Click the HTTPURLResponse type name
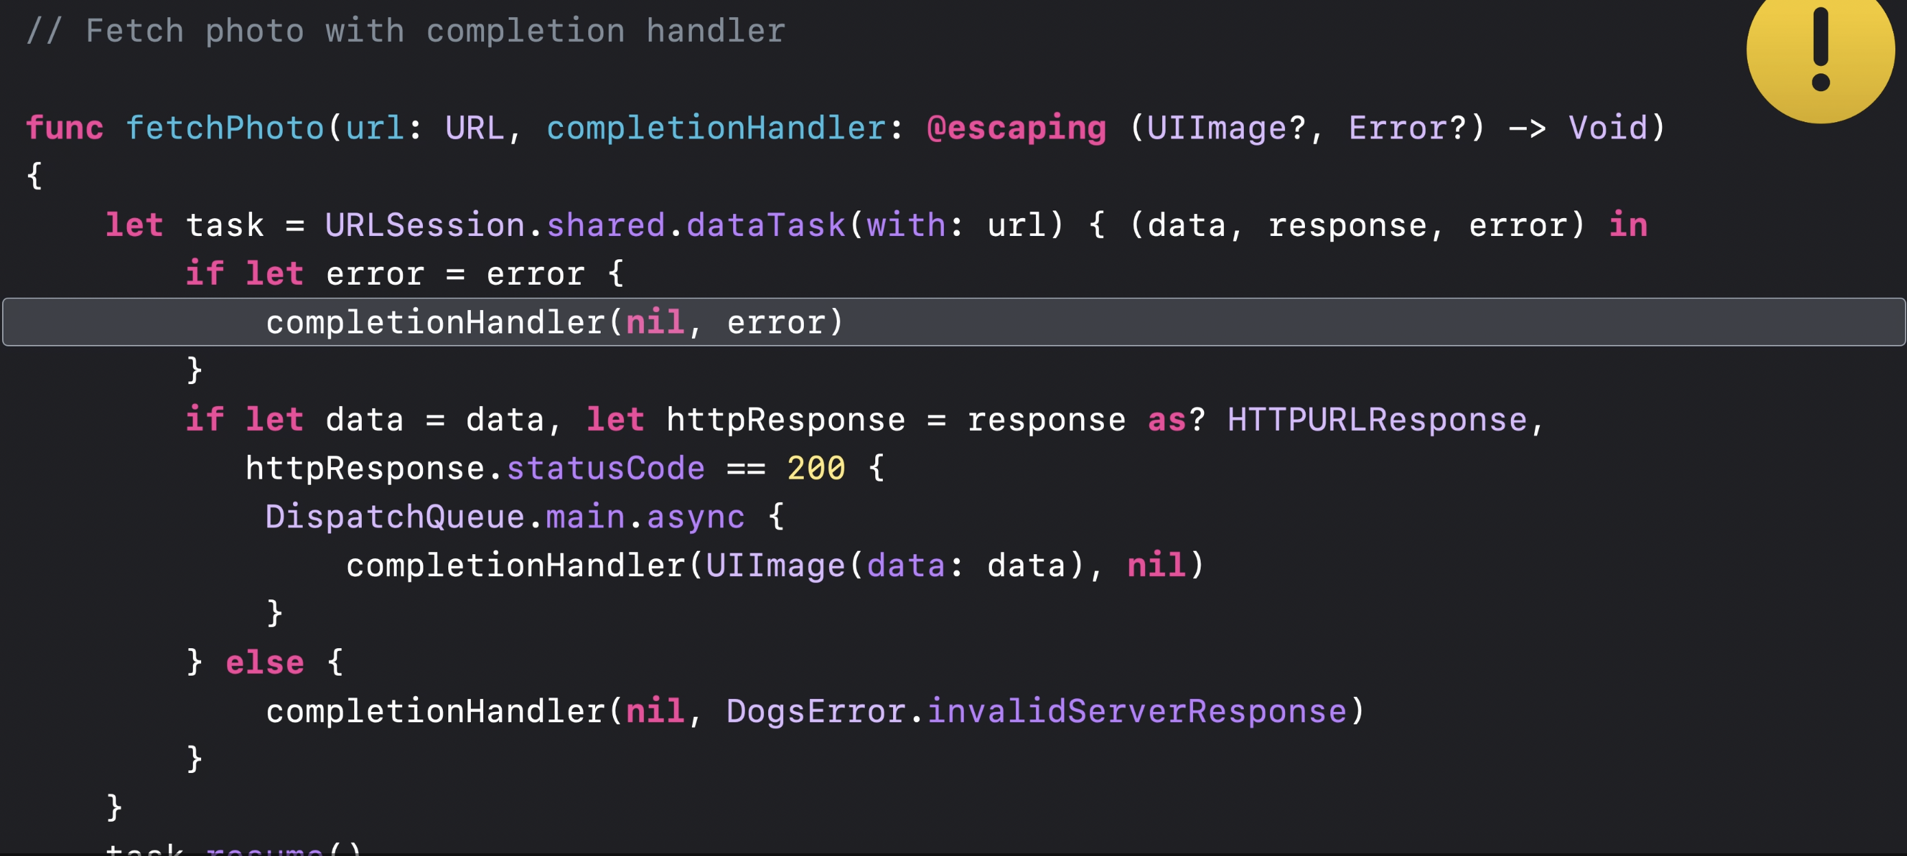Screen dimensions: 1907x856 click(x=1376, y=420)
